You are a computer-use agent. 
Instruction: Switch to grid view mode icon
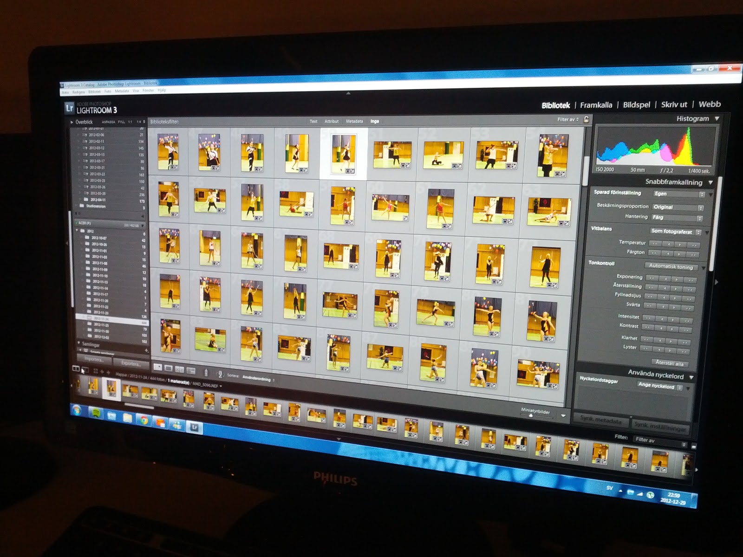pos(157,367)
